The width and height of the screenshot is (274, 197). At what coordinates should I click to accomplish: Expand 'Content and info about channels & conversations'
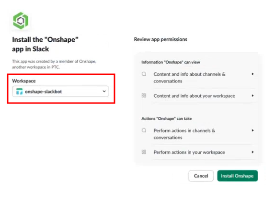coord(252,74)
